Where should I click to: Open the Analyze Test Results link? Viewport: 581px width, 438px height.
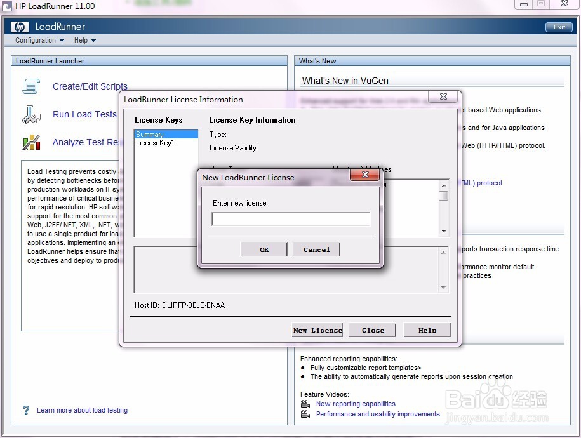(x=86, y=142)
